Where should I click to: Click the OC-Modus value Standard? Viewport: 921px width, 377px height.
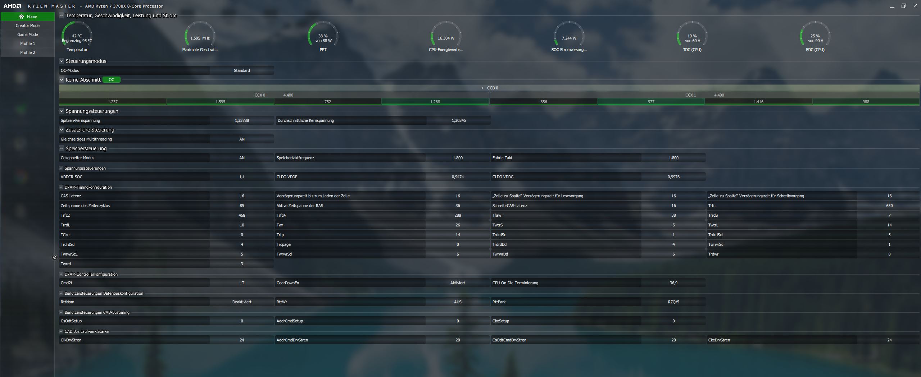coord(242,70)
